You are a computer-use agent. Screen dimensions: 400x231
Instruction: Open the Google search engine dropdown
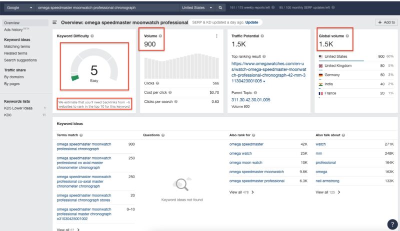point(19,7)
